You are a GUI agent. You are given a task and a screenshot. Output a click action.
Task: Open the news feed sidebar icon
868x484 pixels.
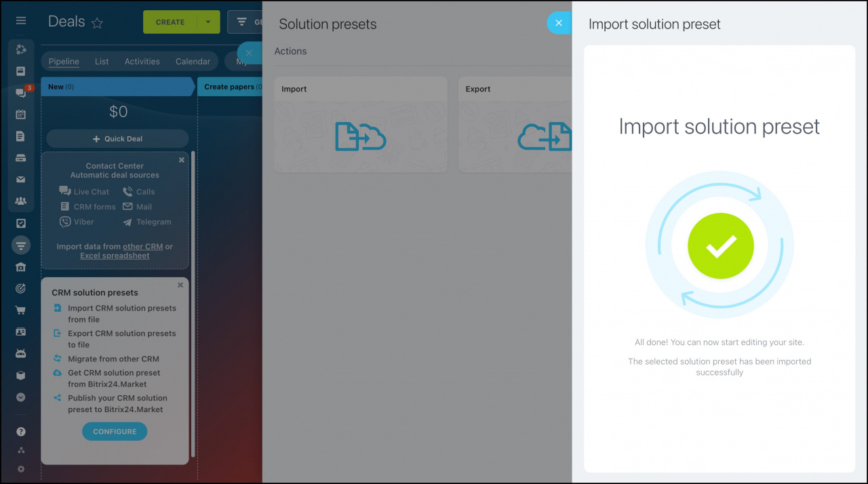(x=21, y=70)
